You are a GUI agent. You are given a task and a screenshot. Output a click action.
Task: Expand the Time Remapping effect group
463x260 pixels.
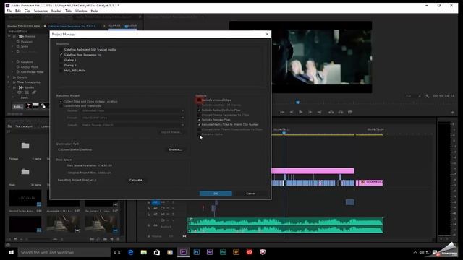(9, 82)
